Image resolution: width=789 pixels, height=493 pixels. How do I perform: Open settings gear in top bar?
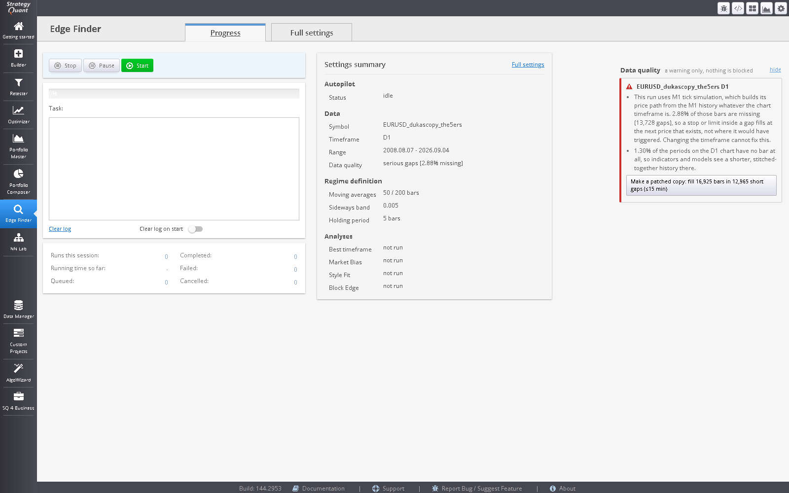(x=781, y=8)
